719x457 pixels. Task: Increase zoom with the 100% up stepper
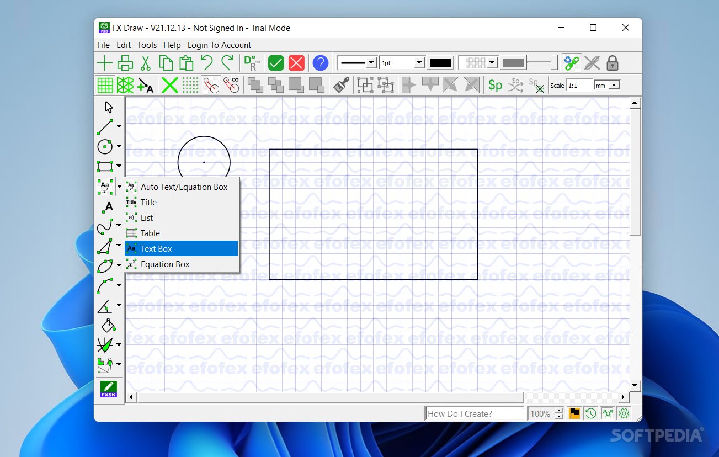coord(559,410)
